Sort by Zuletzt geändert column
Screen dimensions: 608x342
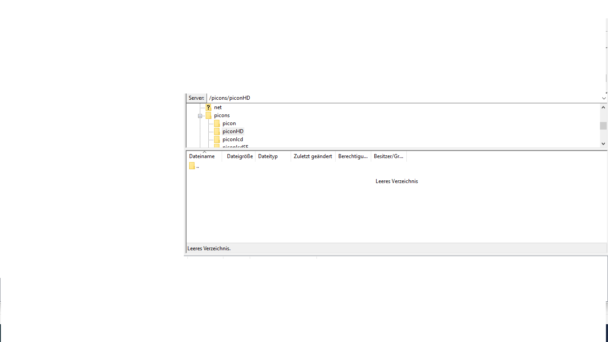[x=312, y=156]
